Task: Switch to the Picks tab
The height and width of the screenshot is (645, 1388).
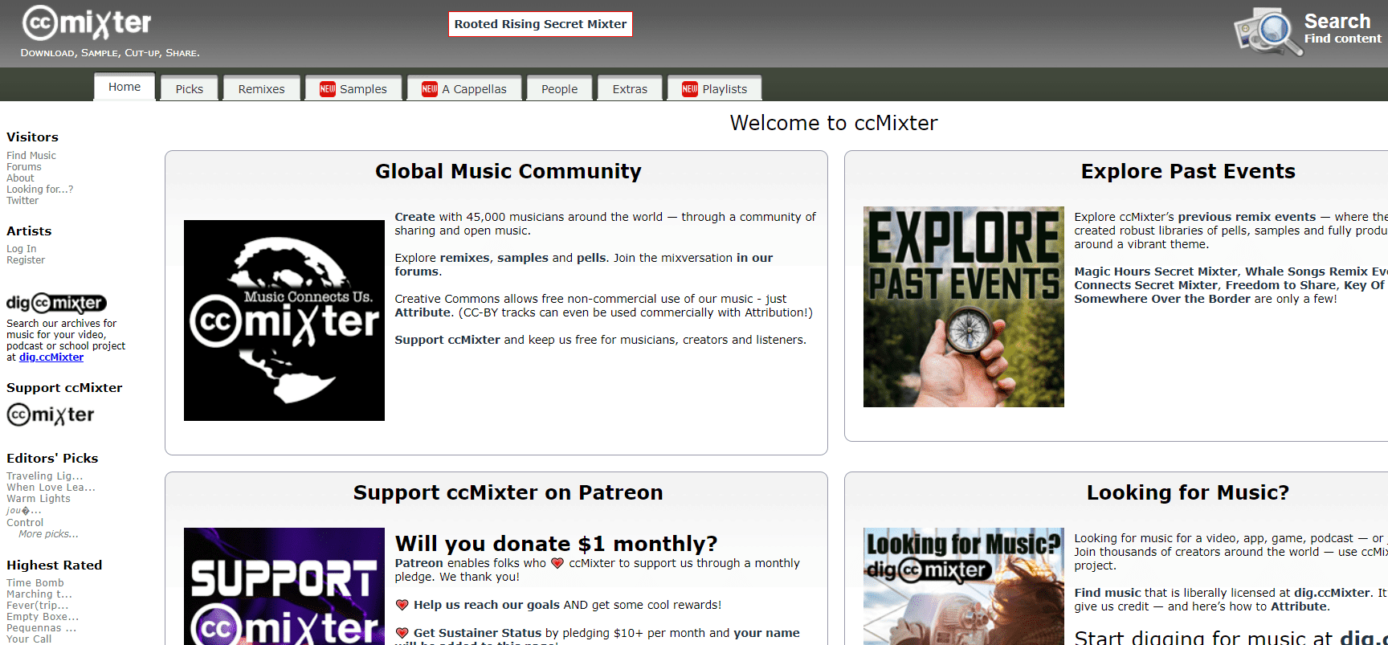Action: click(x=190, y=88)
